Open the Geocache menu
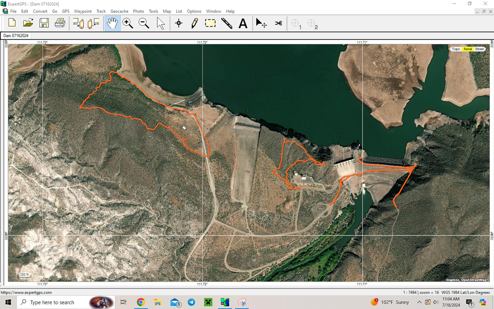Image resolution: width=494 pixels, height=309 pixels. click(x=119, y=11)
